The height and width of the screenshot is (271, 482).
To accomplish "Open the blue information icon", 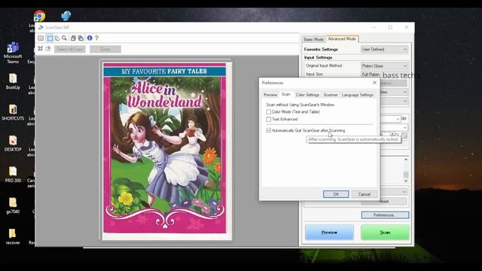I will 90,38.
